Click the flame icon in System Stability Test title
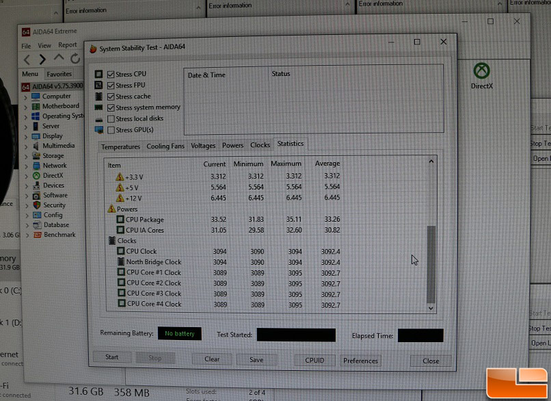The image size is (551, 401). tap(93, 49)
